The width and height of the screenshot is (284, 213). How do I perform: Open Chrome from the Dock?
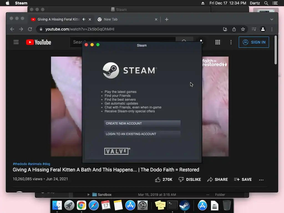click(82, 206)
